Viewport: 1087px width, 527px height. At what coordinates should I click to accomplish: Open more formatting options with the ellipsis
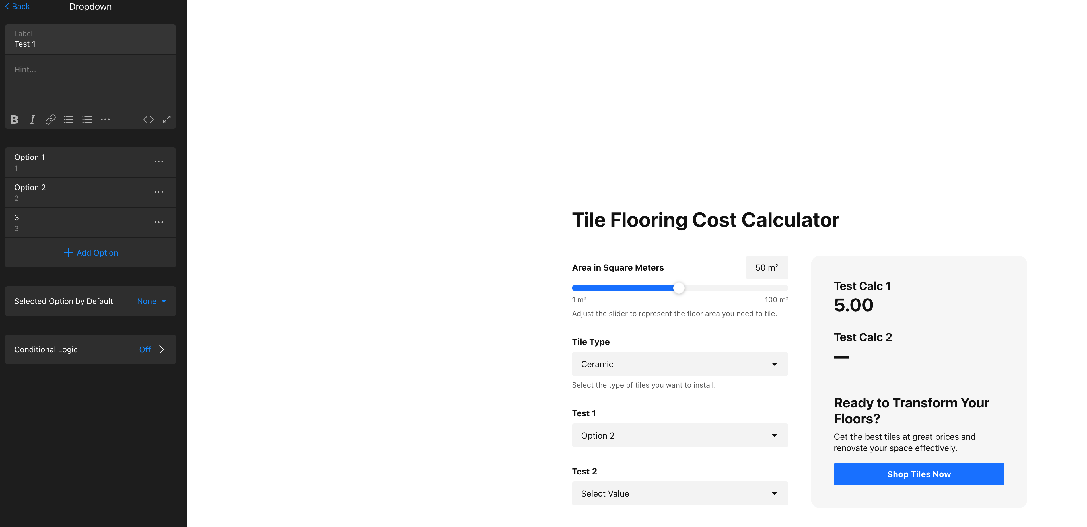(x=105, y=120)
